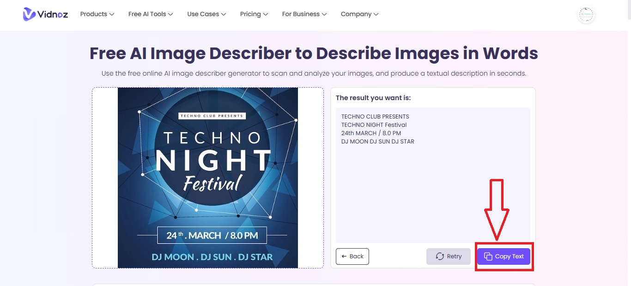Click the chevron next to Free AI Tools
The height and width of the screenshot is (286, 631).
click(170, 14)
